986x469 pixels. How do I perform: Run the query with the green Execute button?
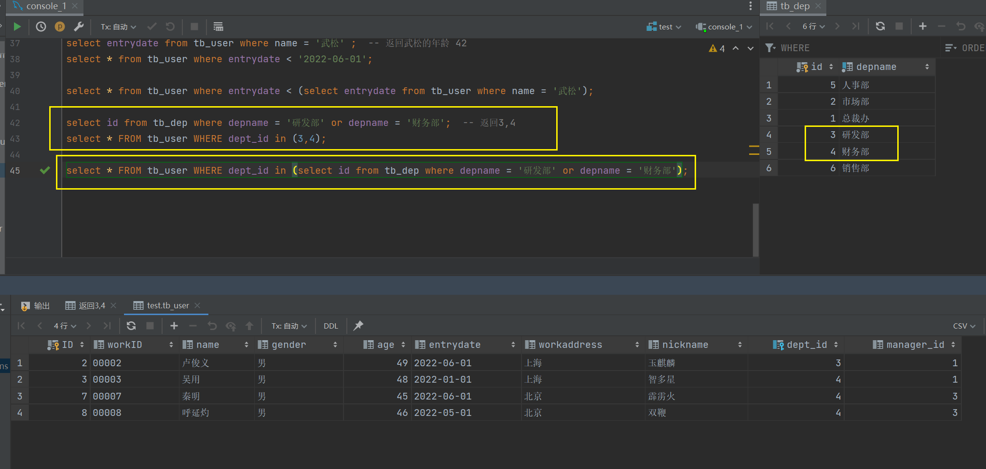click(17, 27)
